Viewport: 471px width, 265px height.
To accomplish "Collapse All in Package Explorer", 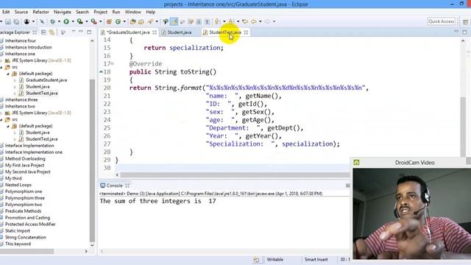I will 43,32.
